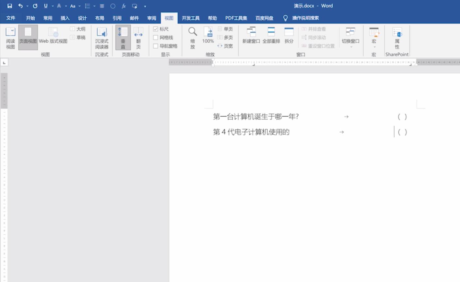This screenshot has height=282, width=460.
Task: Open the underline style dropdown arrow
Action: click(x=53, y=6)
